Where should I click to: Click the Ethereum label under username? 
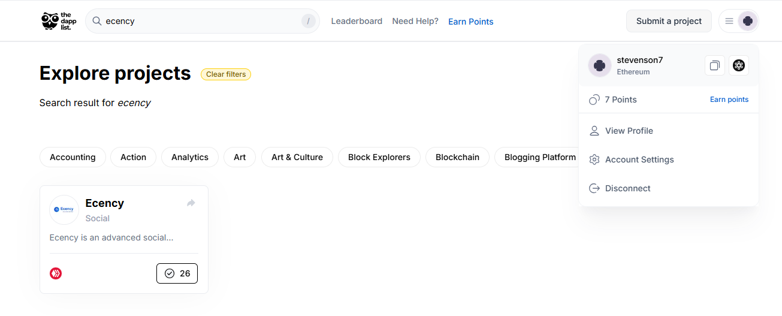633,72
